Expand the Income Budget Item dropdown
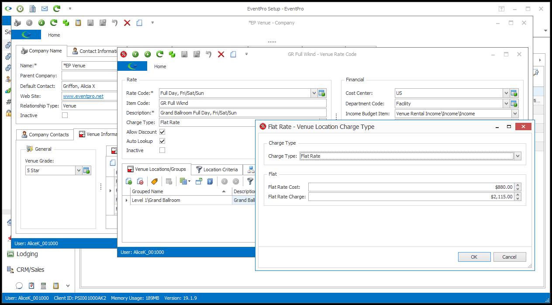552x305 pixels. 515,114
